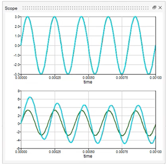Screen dimensions: 168x165
Task: Click the Scope panel float/undock icon
Action: [x=154, y=8]
